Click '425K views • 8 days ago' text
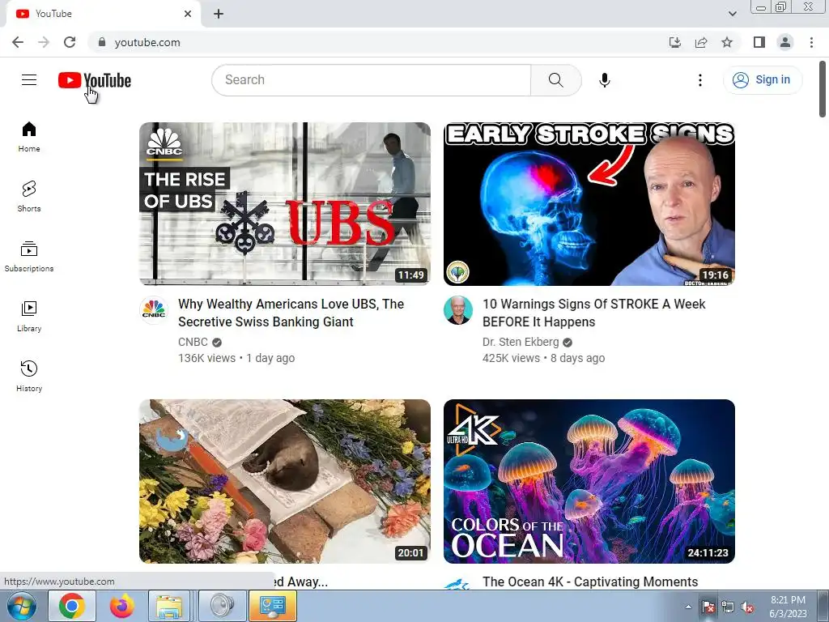Screen dimensions: 829x622 (543, 358)
